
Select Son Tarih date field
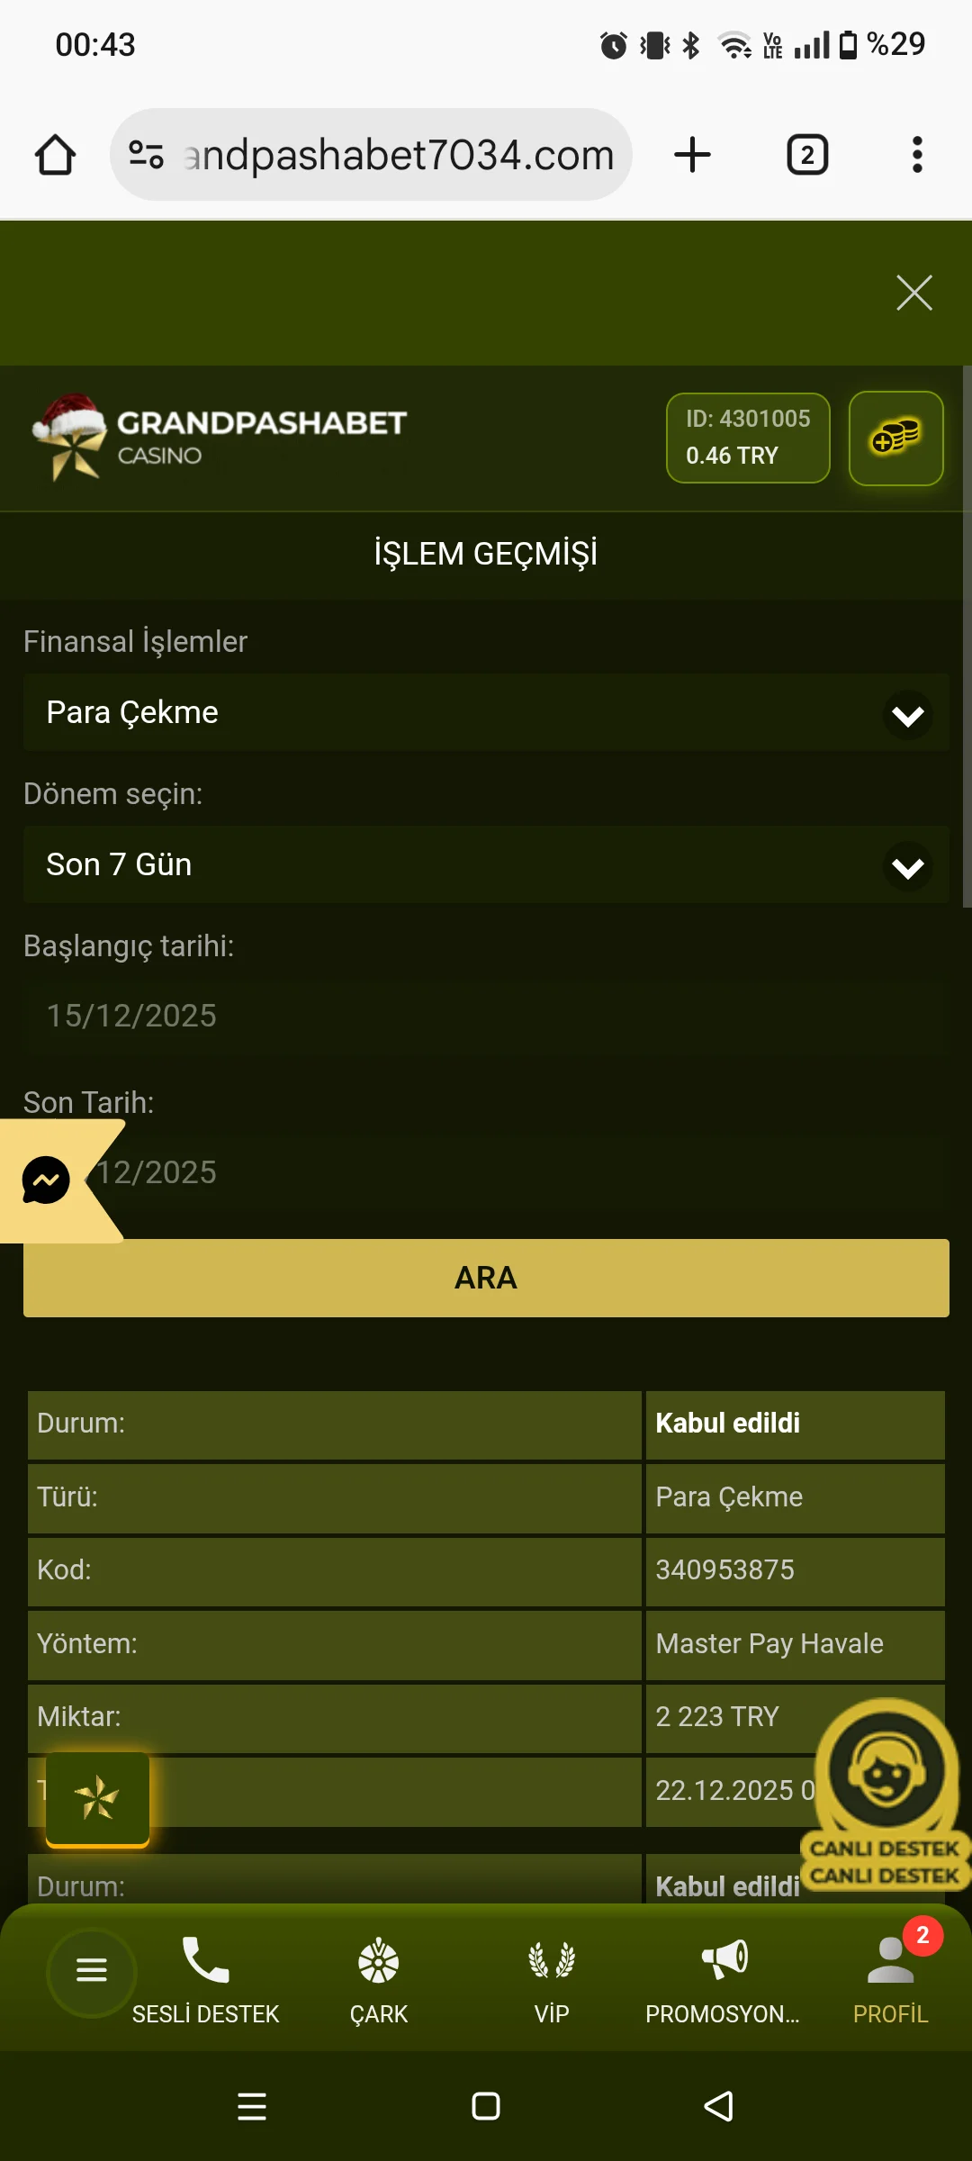pyautogui.click(x=522, y=1172)
